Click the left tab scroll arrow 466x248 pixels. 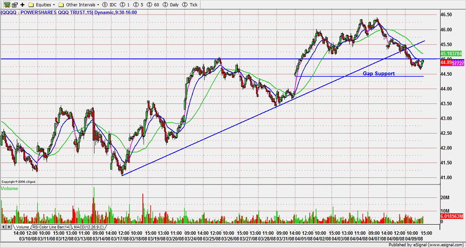tap(4, 227)
